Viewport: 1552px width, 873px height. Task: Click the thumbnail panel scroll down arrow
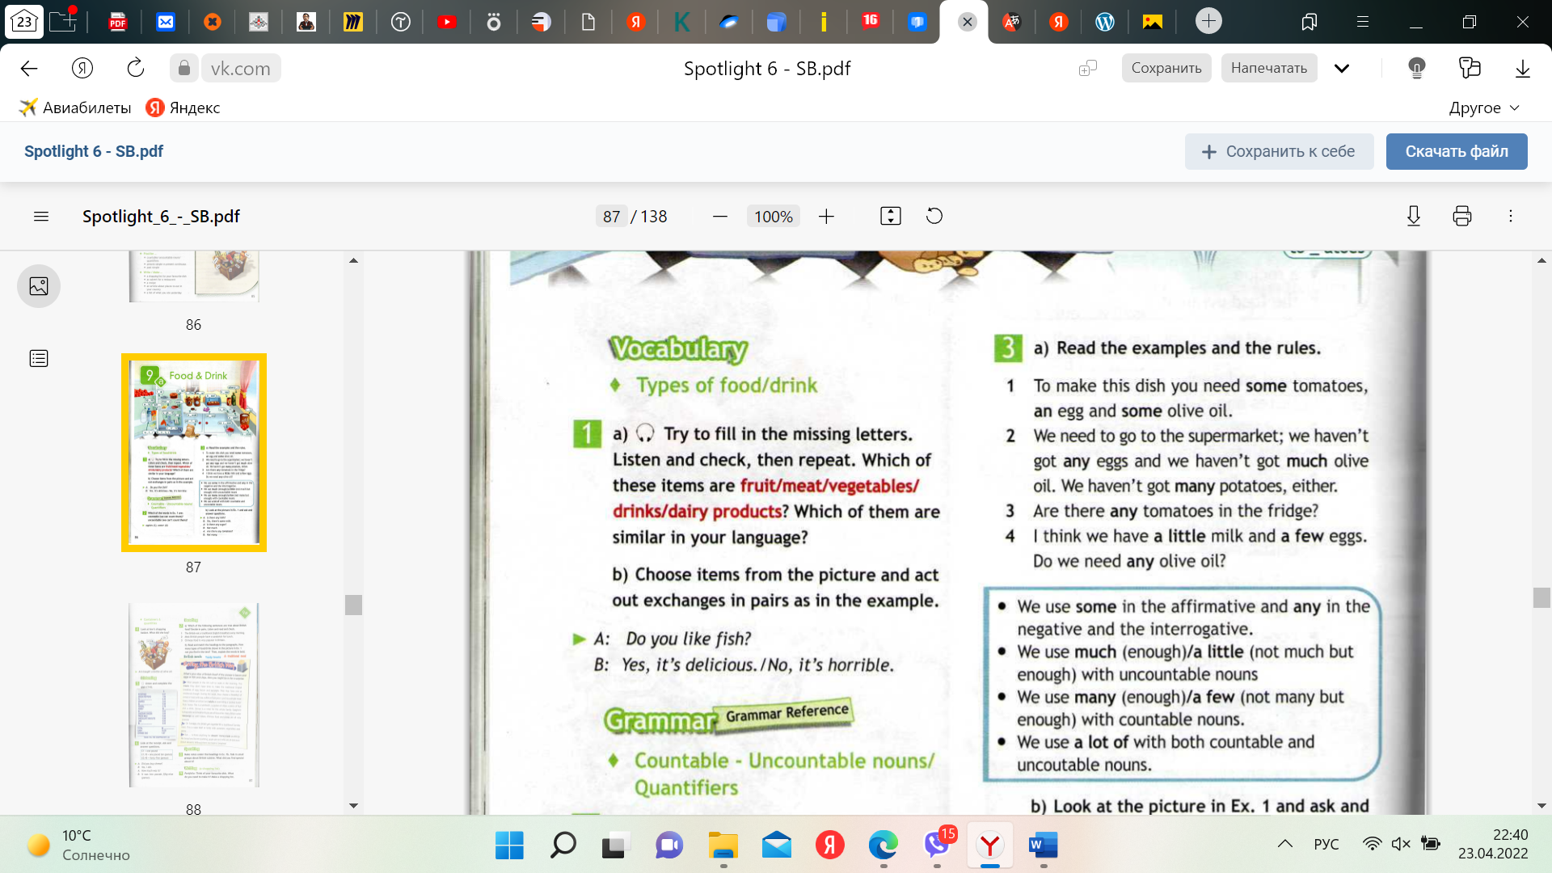[353, 805]
